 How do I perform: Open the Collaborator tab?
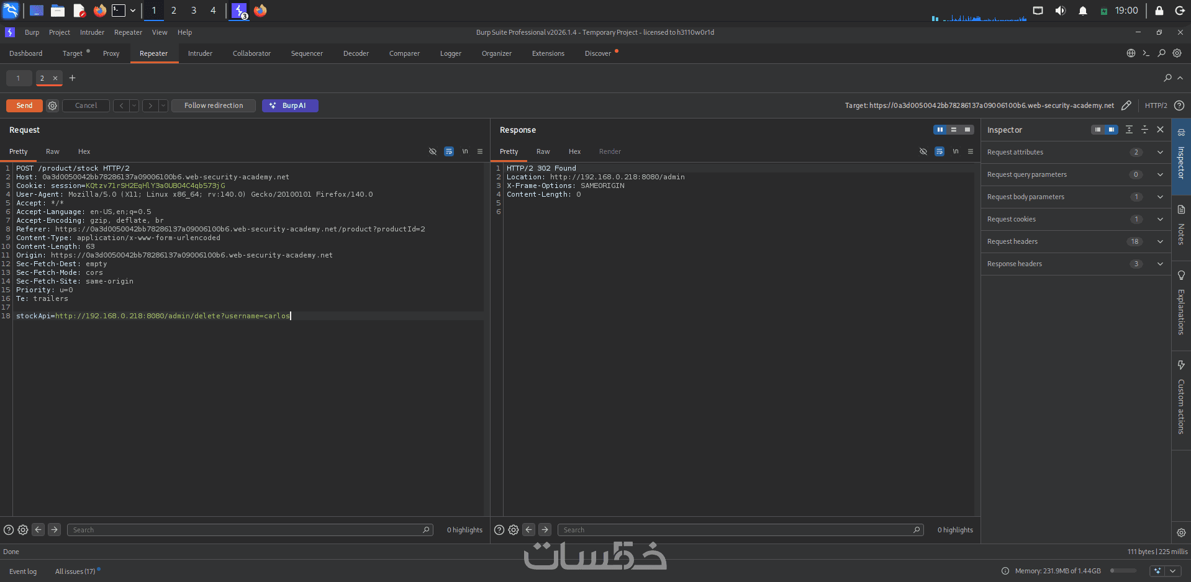point(251,53)
